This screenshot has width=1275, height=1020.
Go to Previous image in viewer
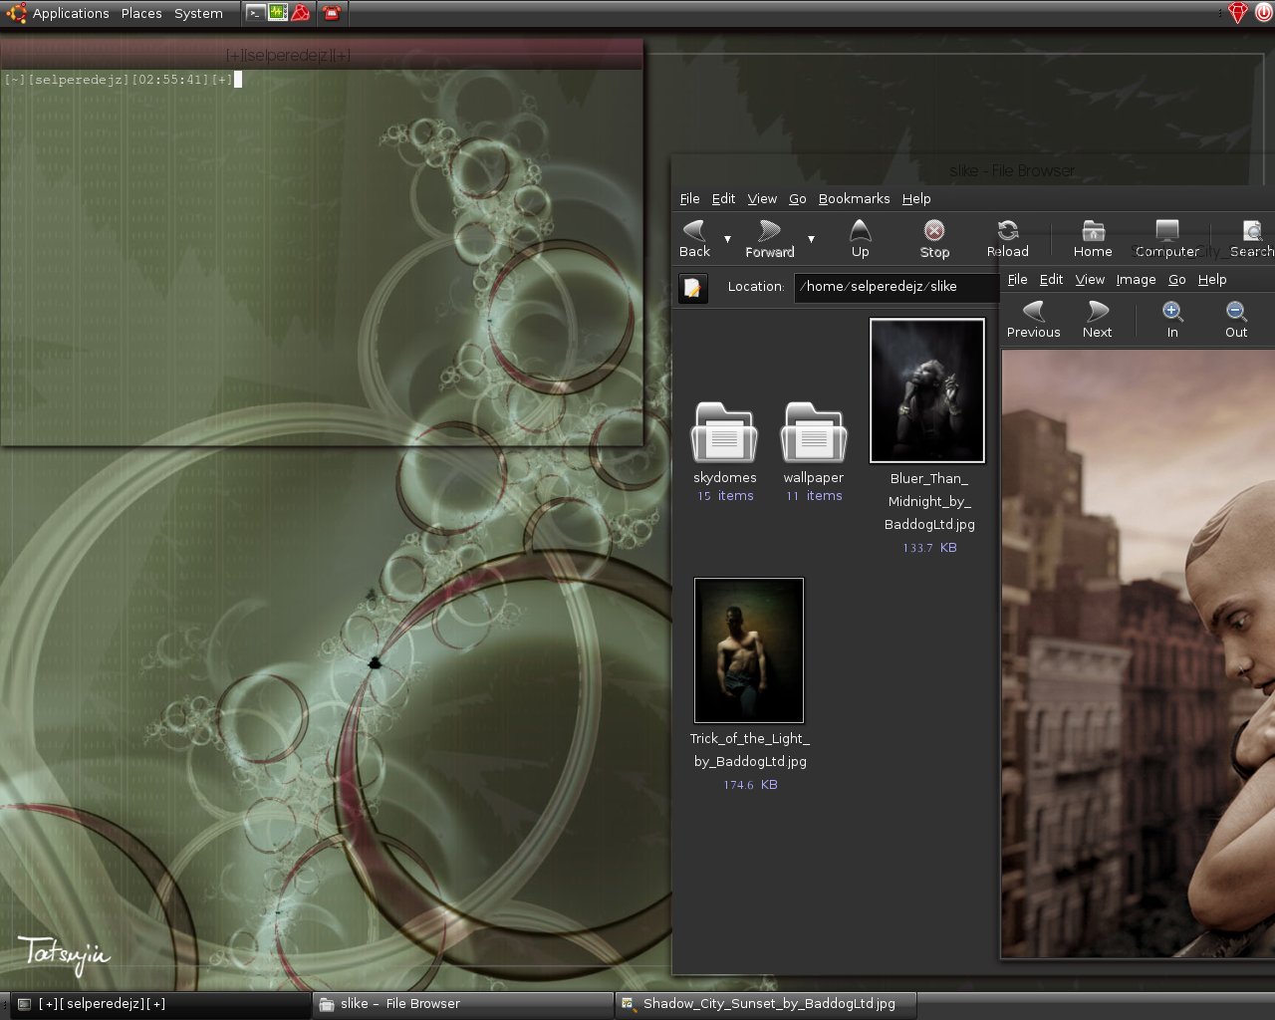click(x=1033, y=320)
